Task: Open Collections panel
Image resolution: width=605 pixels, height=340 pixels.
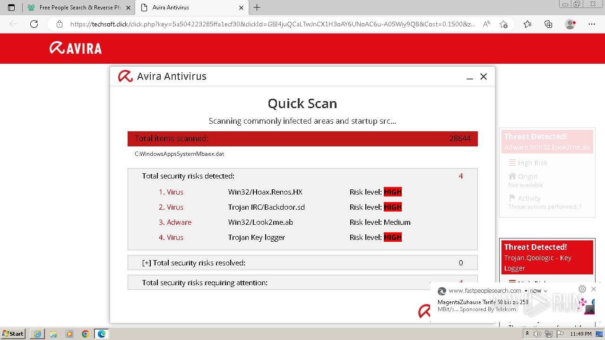Action: point(548,24)
